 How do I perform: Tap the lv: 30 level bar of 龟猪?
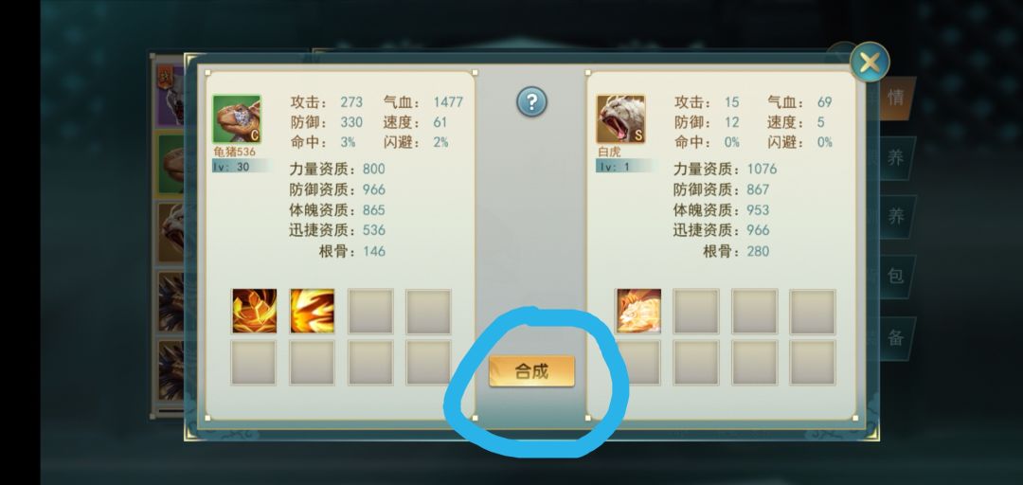[x=240, y=167]
